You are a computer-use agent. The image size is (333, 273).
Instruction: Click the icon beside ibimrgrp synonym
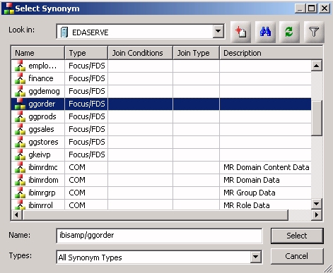click(x=20, y=193)
